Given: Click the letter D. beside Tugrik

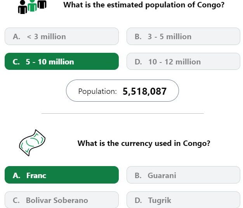Looking at the screenshot, I should point(139,200).
